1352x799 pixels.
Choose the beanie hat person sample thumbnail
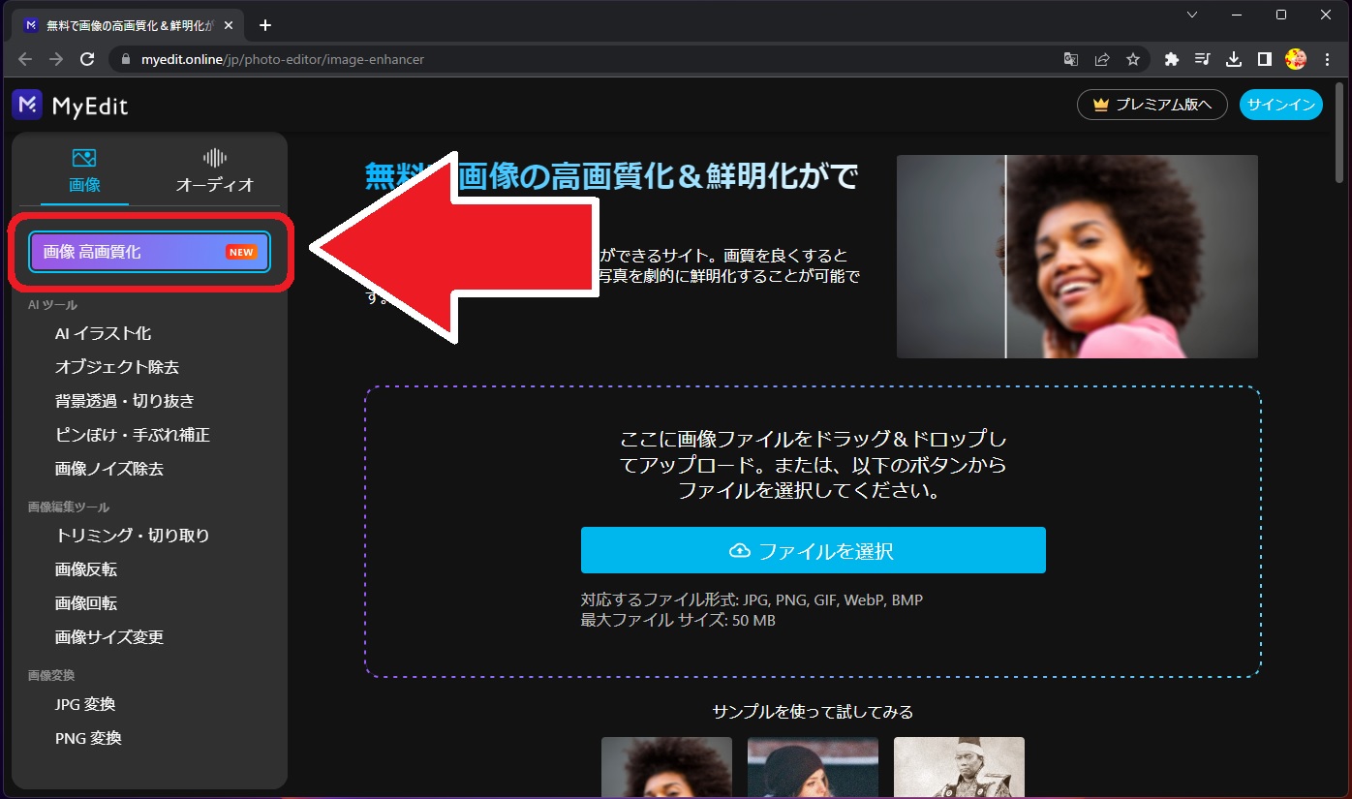(x=813, y=767)
